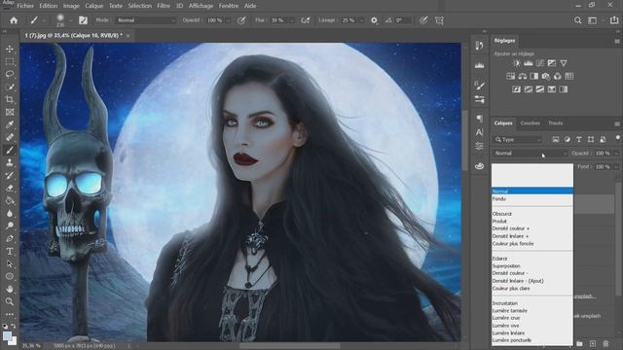Open the Filtre menu
Screen dimensions: 623x350
[164, 6]
